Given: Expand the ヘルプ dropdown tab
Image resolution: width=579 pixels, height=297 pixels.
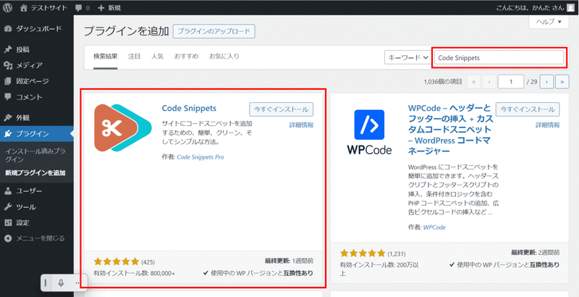Looking at the screenshot, I should [549, 22].
